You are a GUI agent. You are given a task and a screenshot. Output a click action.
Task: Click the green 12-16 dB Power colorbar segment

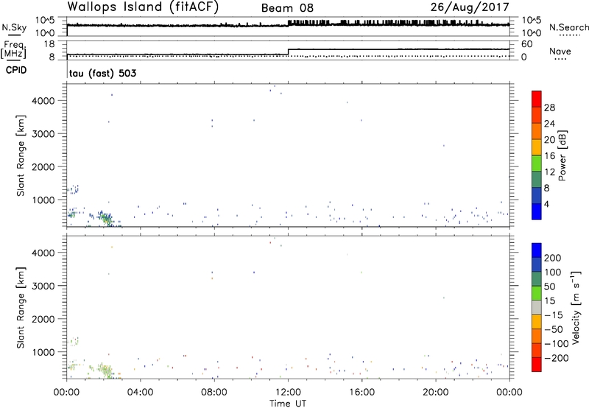(x=537, y=163)
